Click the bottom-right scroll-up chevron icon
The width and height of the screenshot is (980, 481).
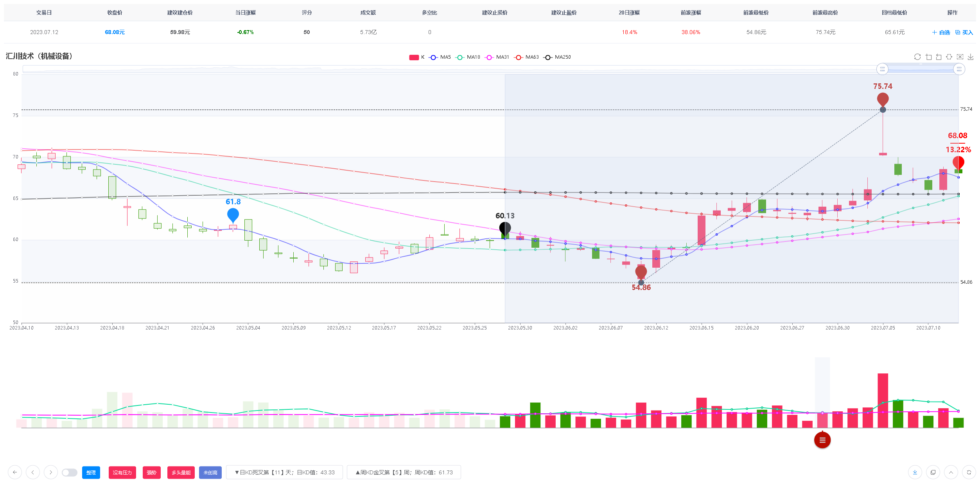[951, 472]
